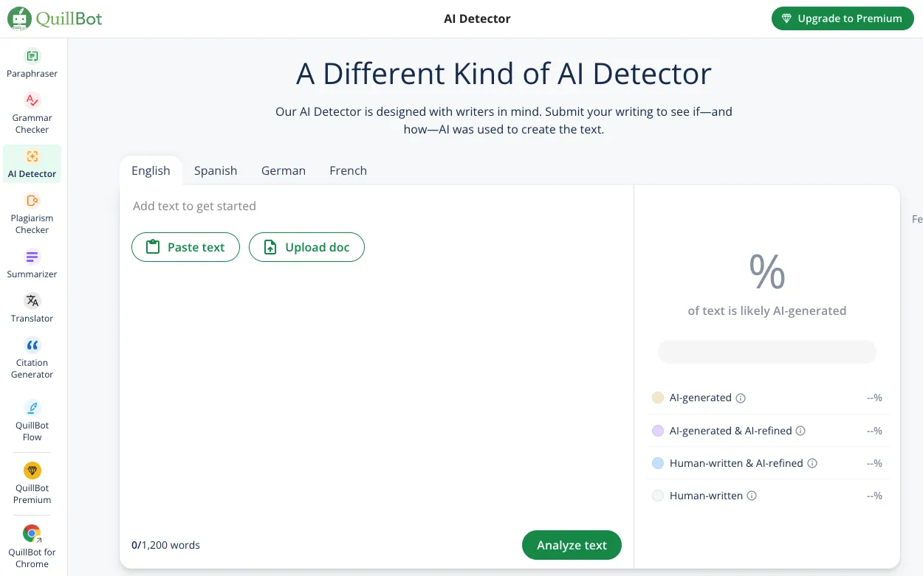Click the 'A Different Kind of AI Detector' heading
Screen dimensions: 923x576
click(504, 74)
